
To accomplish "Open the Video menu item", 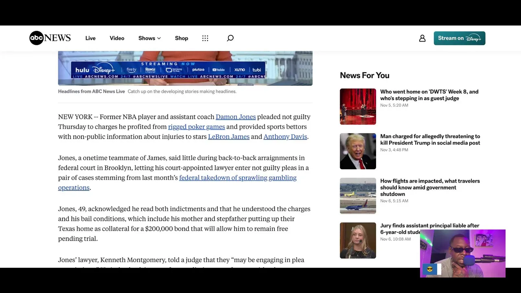I will [117, 38].
